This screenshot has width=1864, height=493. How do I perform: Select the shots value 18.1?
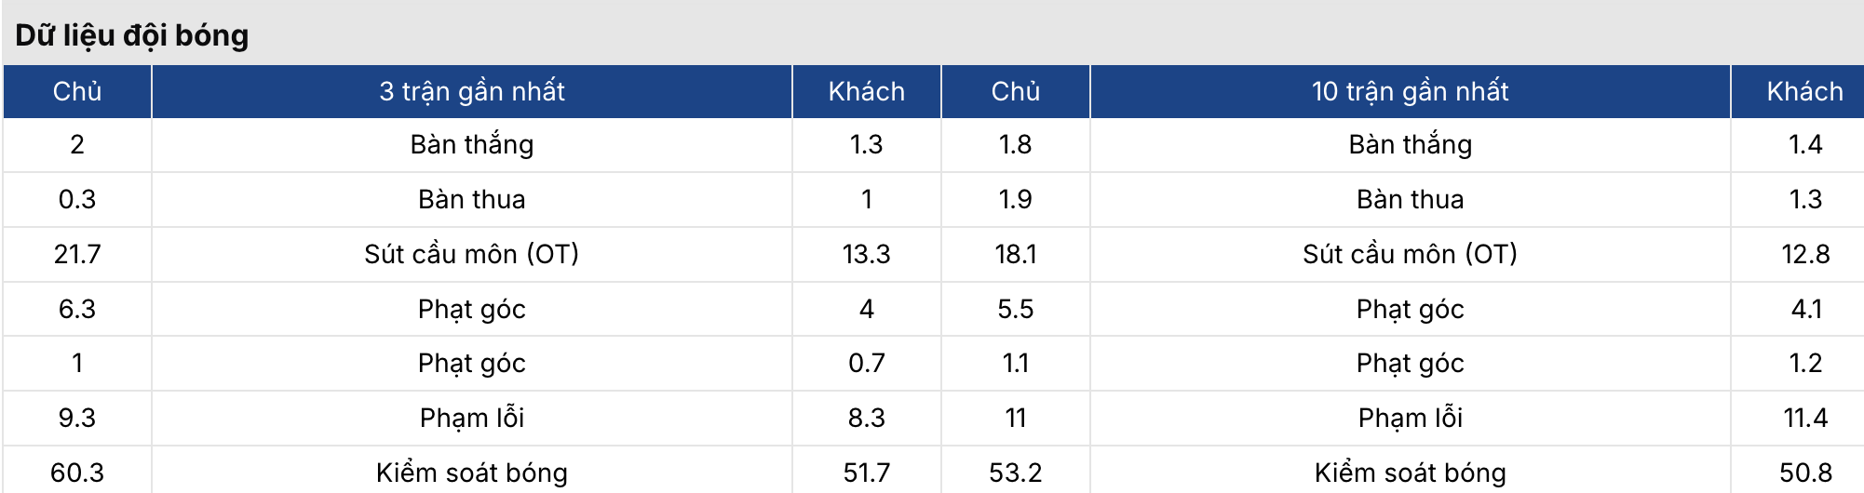(x=1015, y=254)
